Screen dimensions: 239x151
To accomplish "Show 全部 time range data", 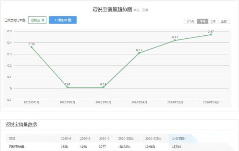I will [x=224, y=21].
